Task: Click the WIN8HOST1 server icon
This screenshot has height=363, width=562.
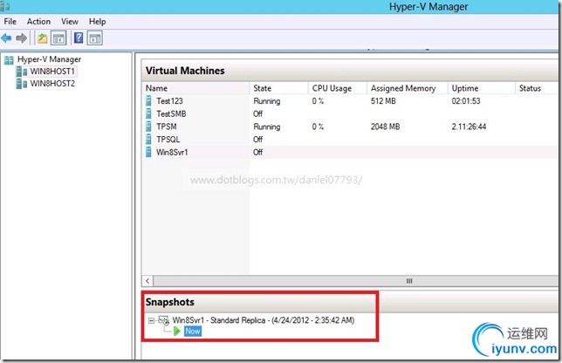Action: point(22,72)
